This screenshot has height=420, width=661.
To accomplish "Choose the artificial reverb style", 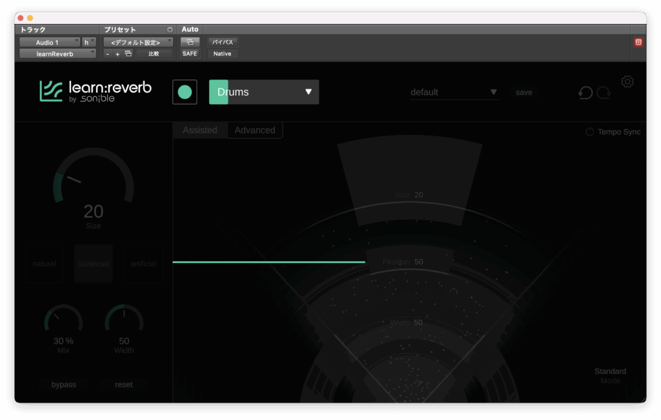I will [143, 264].
